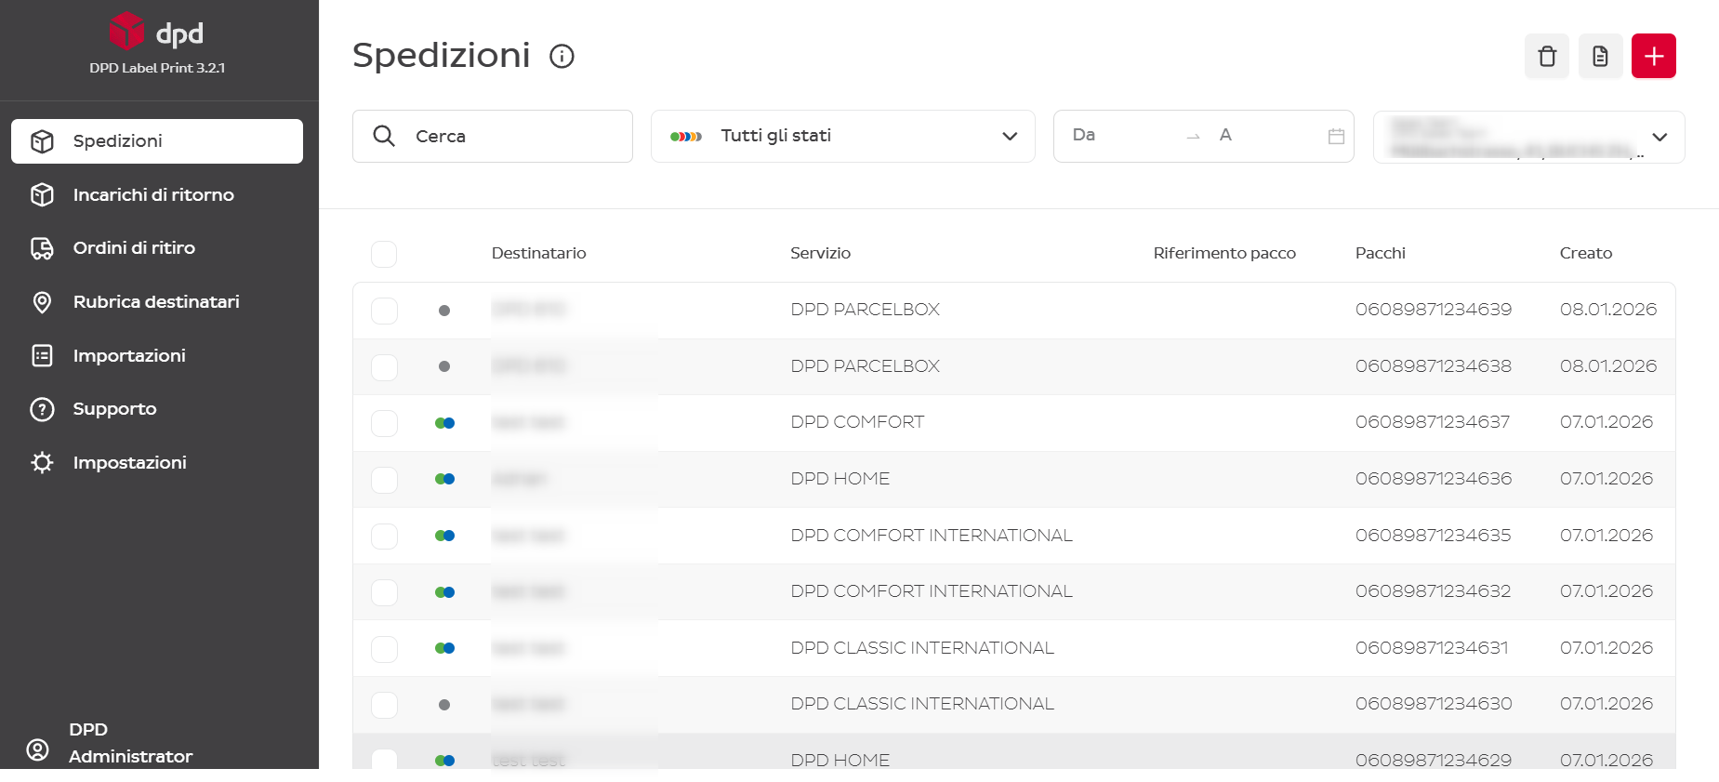Toggle the select-all checkbox in table header
The width and height of the screenshot is (1719, 782).
(384, 254)
